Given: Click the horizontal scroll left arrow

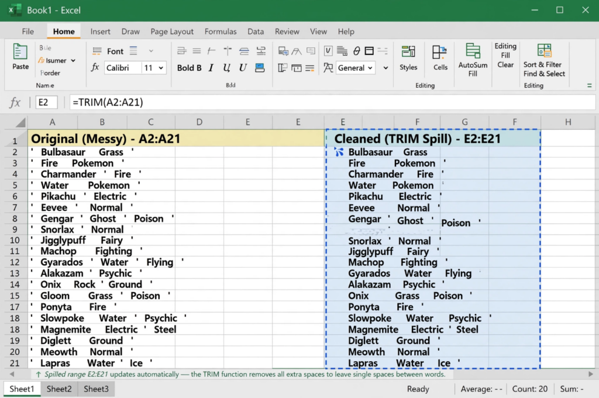Looking at the screenshot, I should 12,374.
